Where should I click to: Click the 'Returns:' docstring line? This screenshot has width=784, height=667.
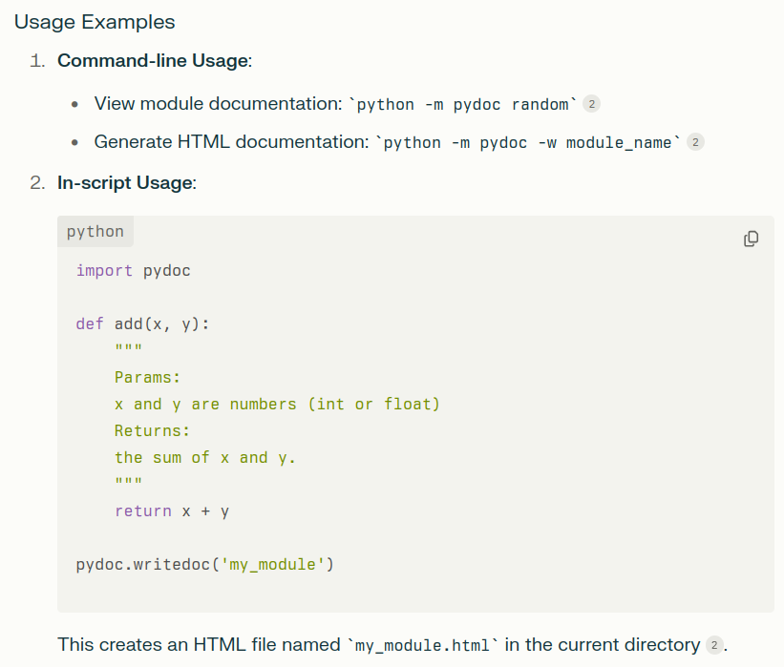[x=152, y=430]
